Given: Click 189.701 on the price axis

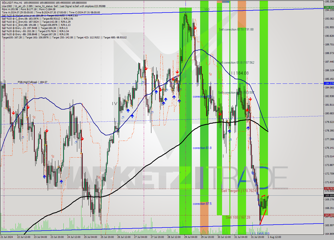Looking at the screenshot, I should pyautogui.click(x=329, y=45).
